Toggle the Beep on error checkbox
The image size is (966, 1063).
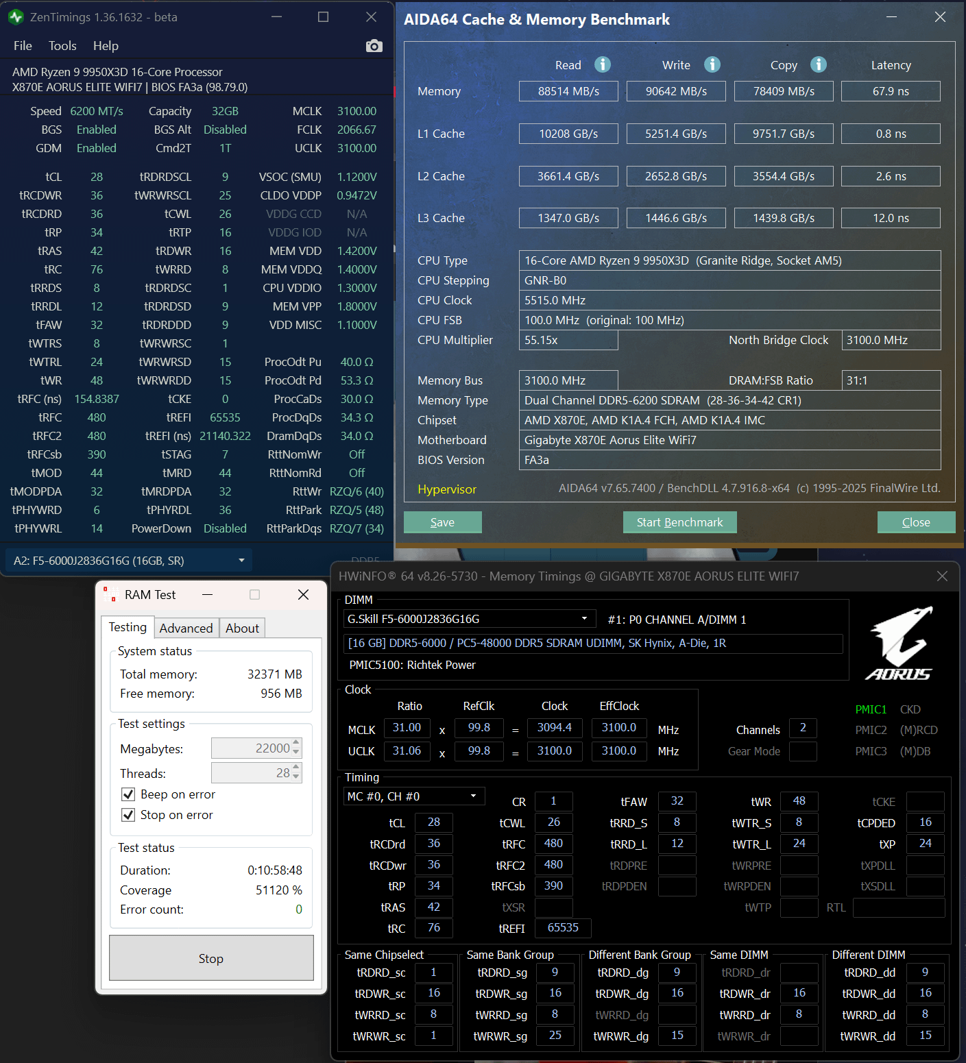click(x=128, y=794)
